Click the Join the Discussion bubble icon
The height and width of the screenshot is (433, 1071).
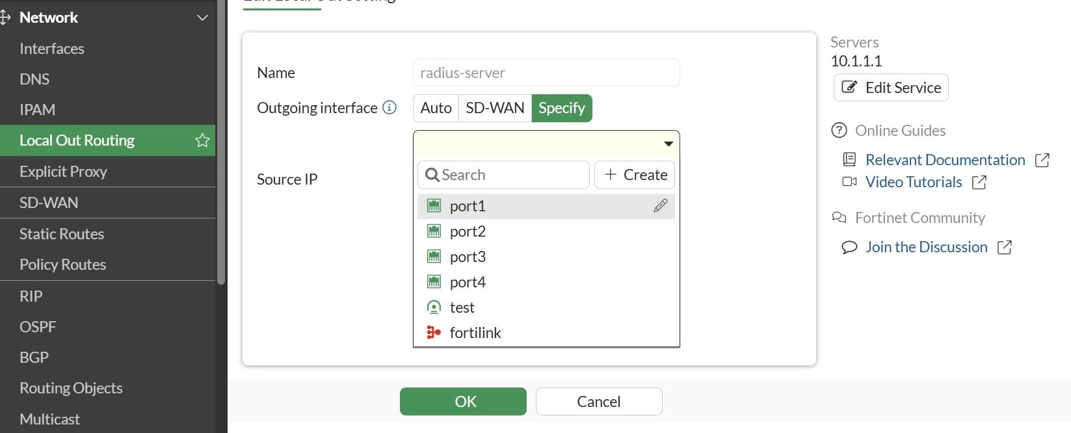coord(849,247)
